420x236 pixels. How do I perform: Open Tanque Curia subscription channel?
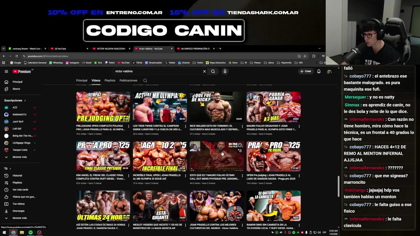(20, 150)
